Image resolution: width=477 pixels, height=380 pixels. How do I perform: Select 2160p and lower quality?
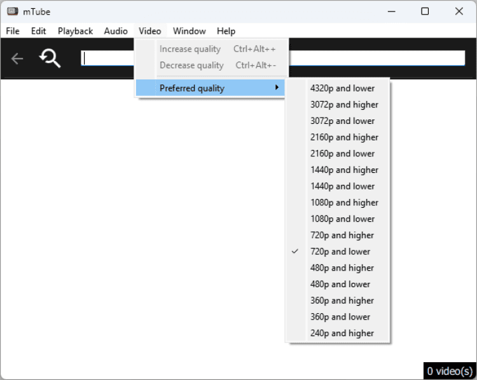point(338,154)
